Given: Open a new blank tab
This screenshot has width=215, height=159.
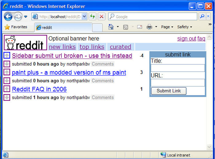Looking at the screenshot, I should [x=97, y=28].
